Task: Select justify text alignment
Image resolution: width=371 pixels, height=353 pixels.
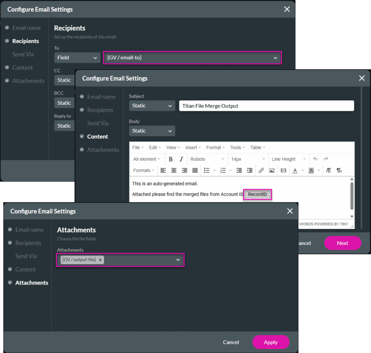Action: [195, 170]
